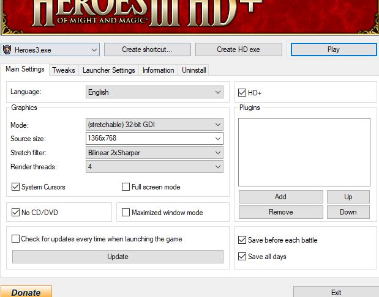Viewport: 379px width, 297px height.
Task: Open the Stretch filter dropdown
Action: point(154,153)
